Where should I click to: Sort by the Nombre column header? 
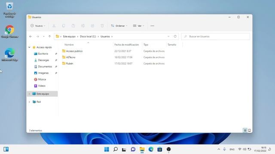[x=69, y=44]
